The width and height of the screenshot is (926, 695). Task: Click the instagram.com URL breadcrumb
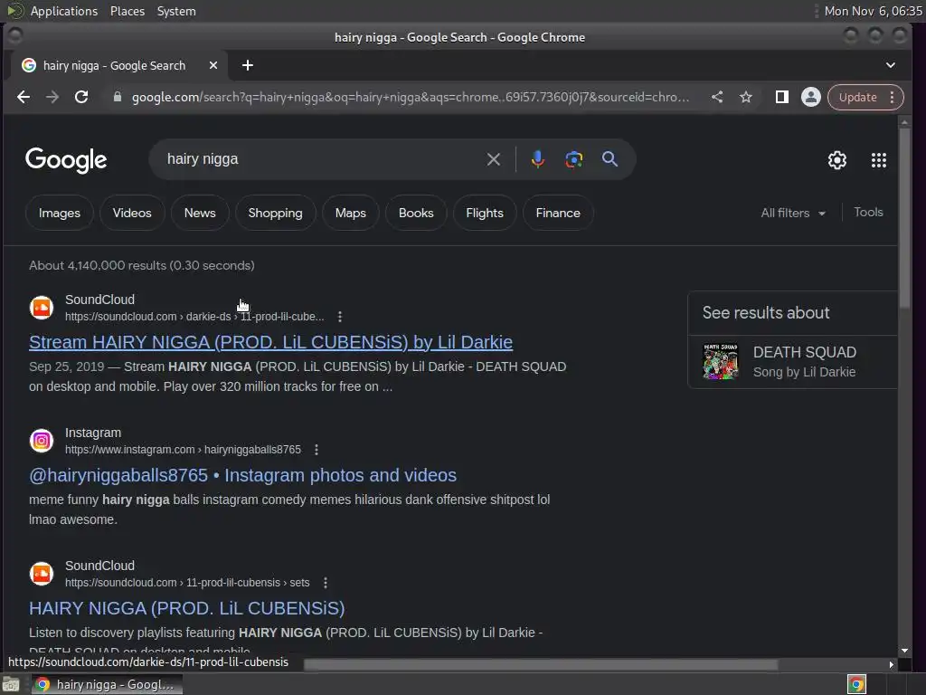[x=183, y=450]
